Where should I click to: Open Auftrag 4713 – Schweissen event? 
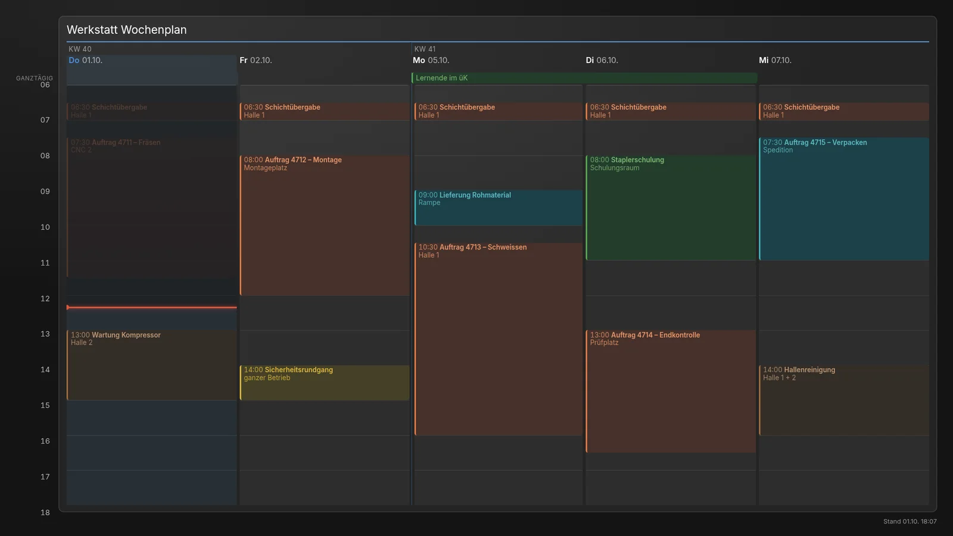click(x=498, y=339)
